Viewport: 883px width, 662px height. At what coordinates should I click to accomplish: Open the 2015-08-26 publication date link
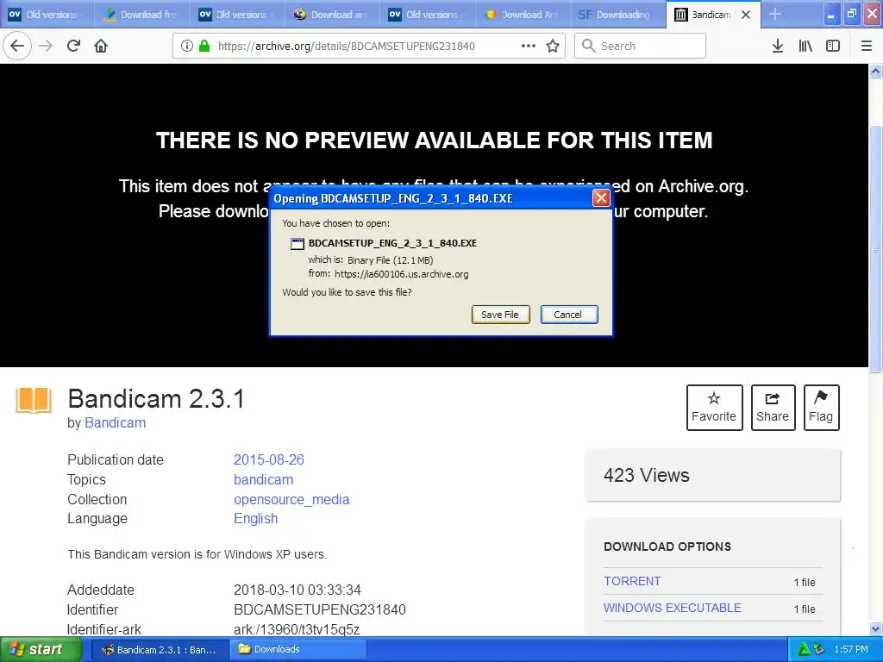(x=269, y=460)
